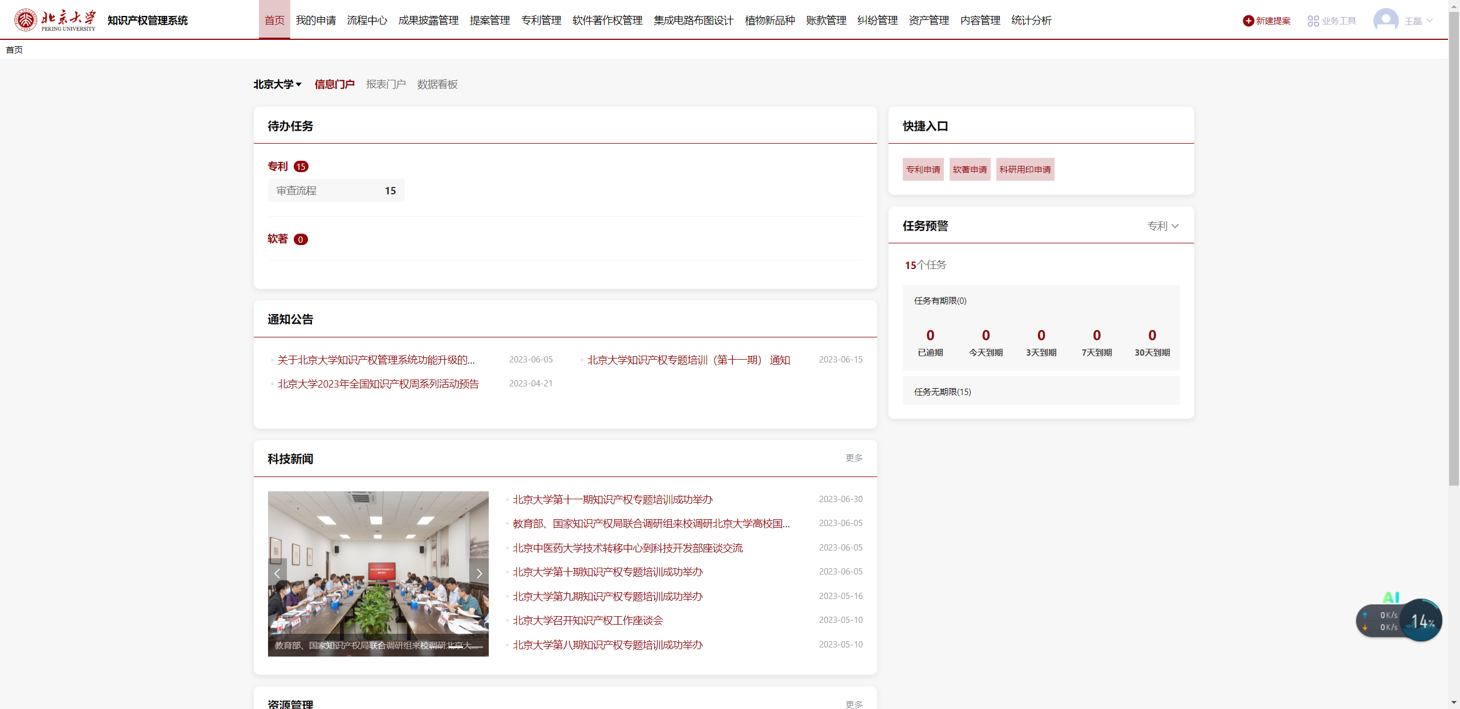Click the user avatar icon

pos(1385,21)
